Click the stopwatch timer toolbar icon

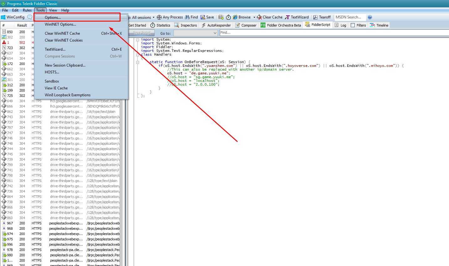pyautogui.click(x=228, y=17)
